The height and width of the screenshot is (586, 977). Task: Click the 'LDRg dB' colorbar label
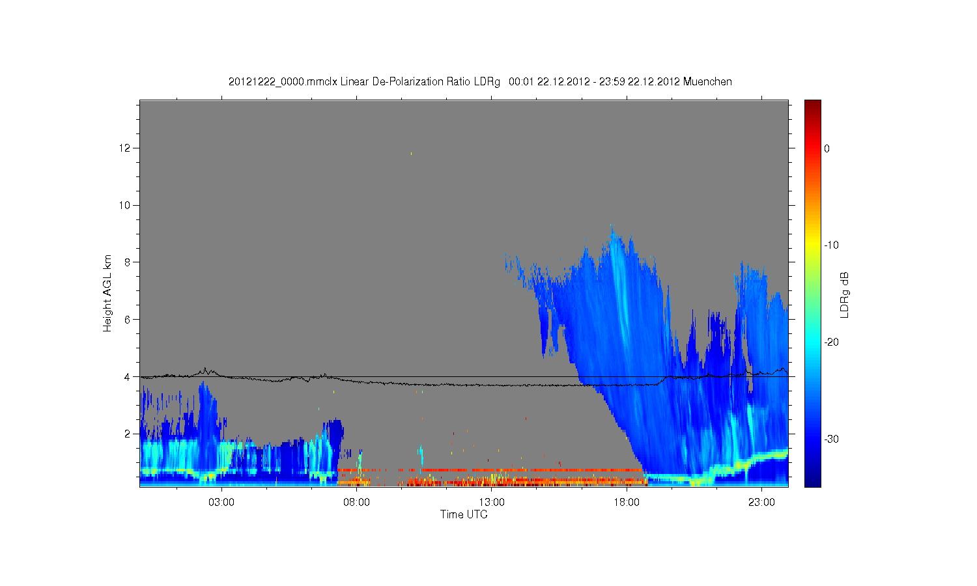tap(844, 295)
